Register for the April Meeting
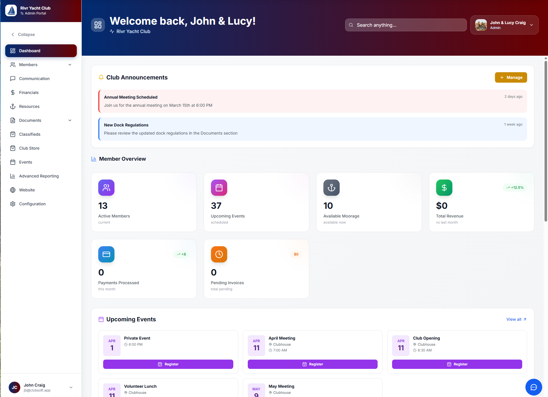548x397 pixels. tap(312, 364)
